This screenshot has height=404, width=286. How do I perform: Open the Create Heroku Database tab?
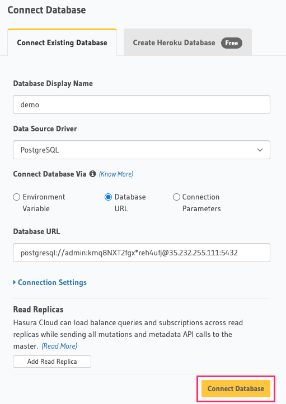tap(187, 42)
